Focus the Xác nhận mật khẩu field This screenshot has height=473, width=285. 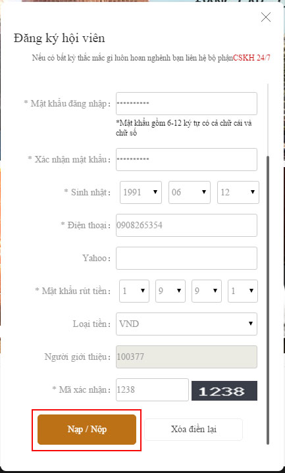coord(186,159)
